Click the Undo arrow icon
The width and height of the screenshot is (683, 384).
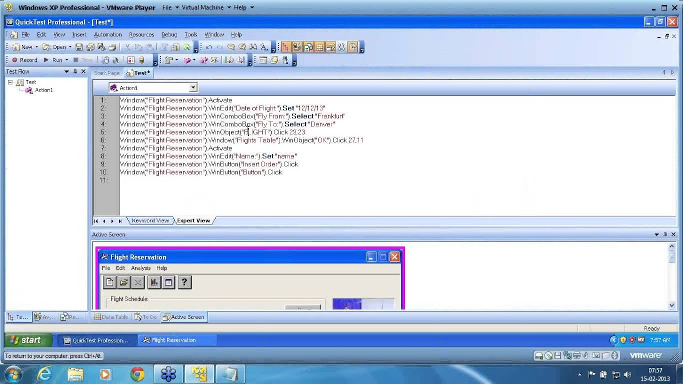point(209,47)
